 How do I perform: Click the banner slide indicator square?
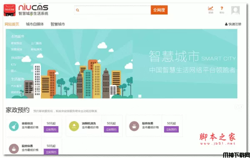[x=140, y=96]
